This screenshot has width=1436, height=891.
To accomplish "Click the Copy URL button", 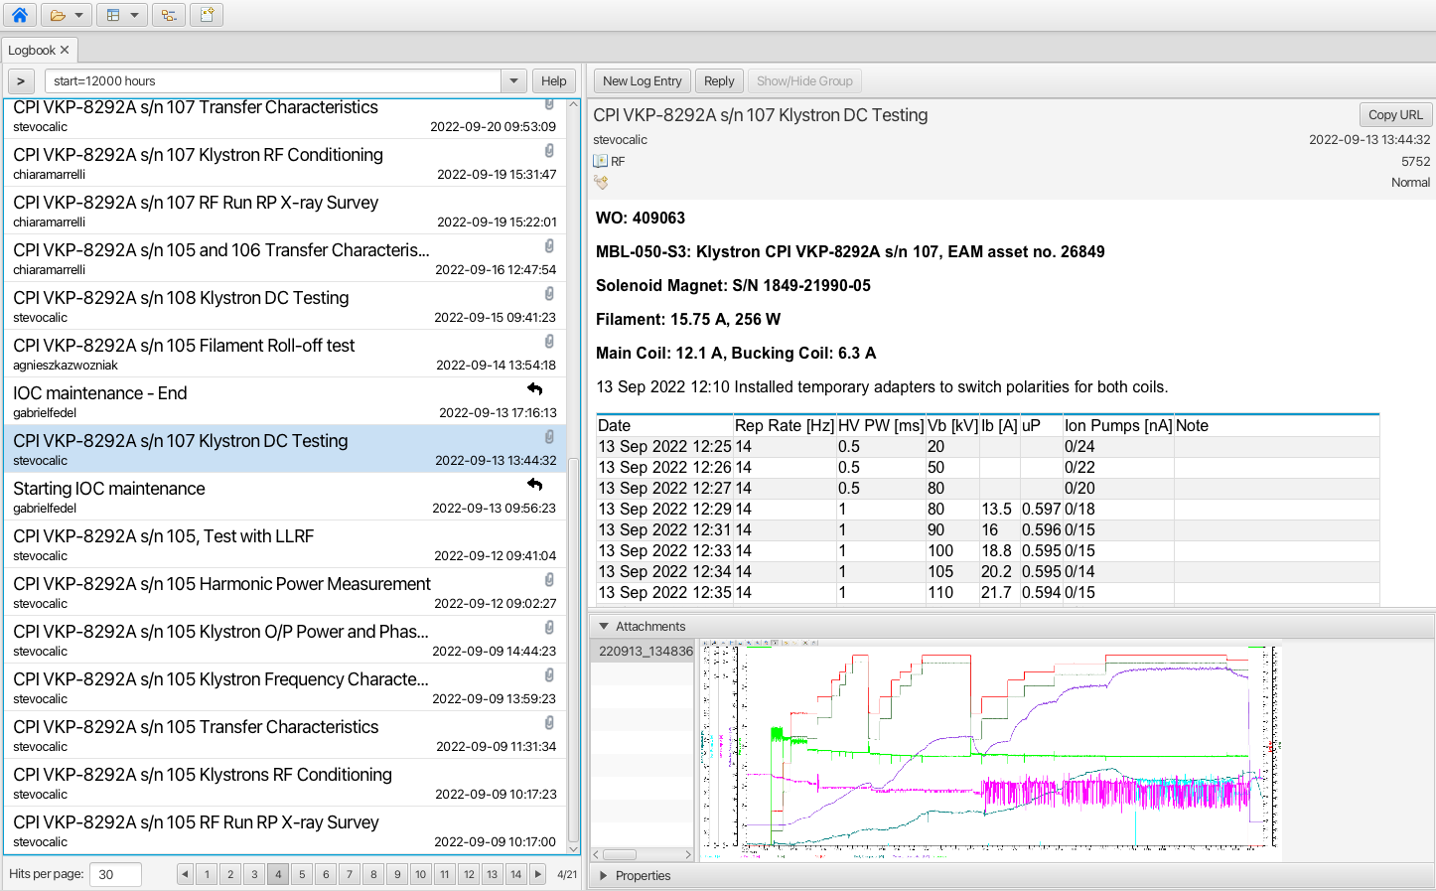I will pos(1395,115).
